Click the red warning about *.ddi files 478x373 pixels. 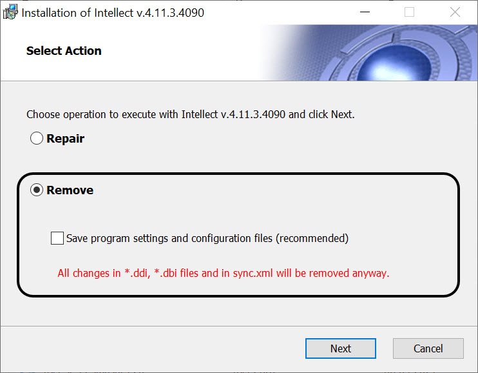point(223,273)
